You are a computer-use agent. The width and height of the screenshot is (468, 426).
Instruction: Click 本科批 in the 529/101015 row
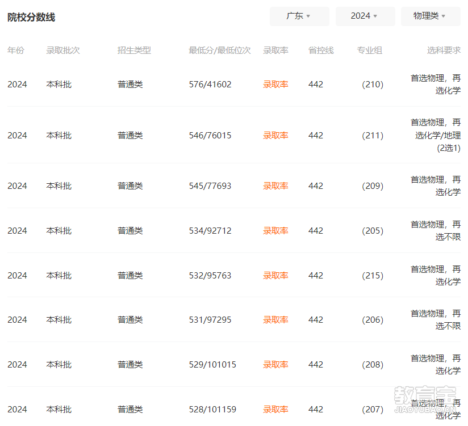click(x=59, y=365)
